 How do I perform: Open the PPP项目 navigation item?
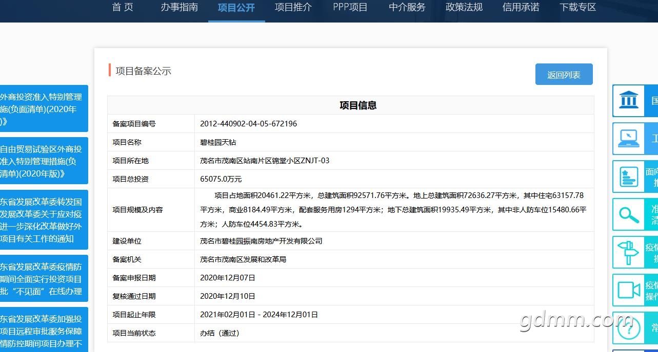tap(350, 7)
